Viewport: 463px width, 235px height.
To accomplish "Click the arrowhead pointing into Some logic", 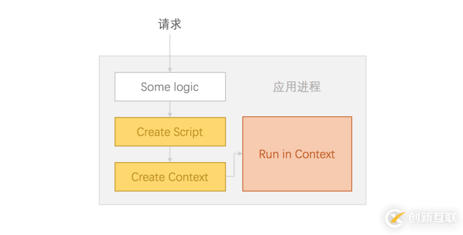I will click(170, 69).
